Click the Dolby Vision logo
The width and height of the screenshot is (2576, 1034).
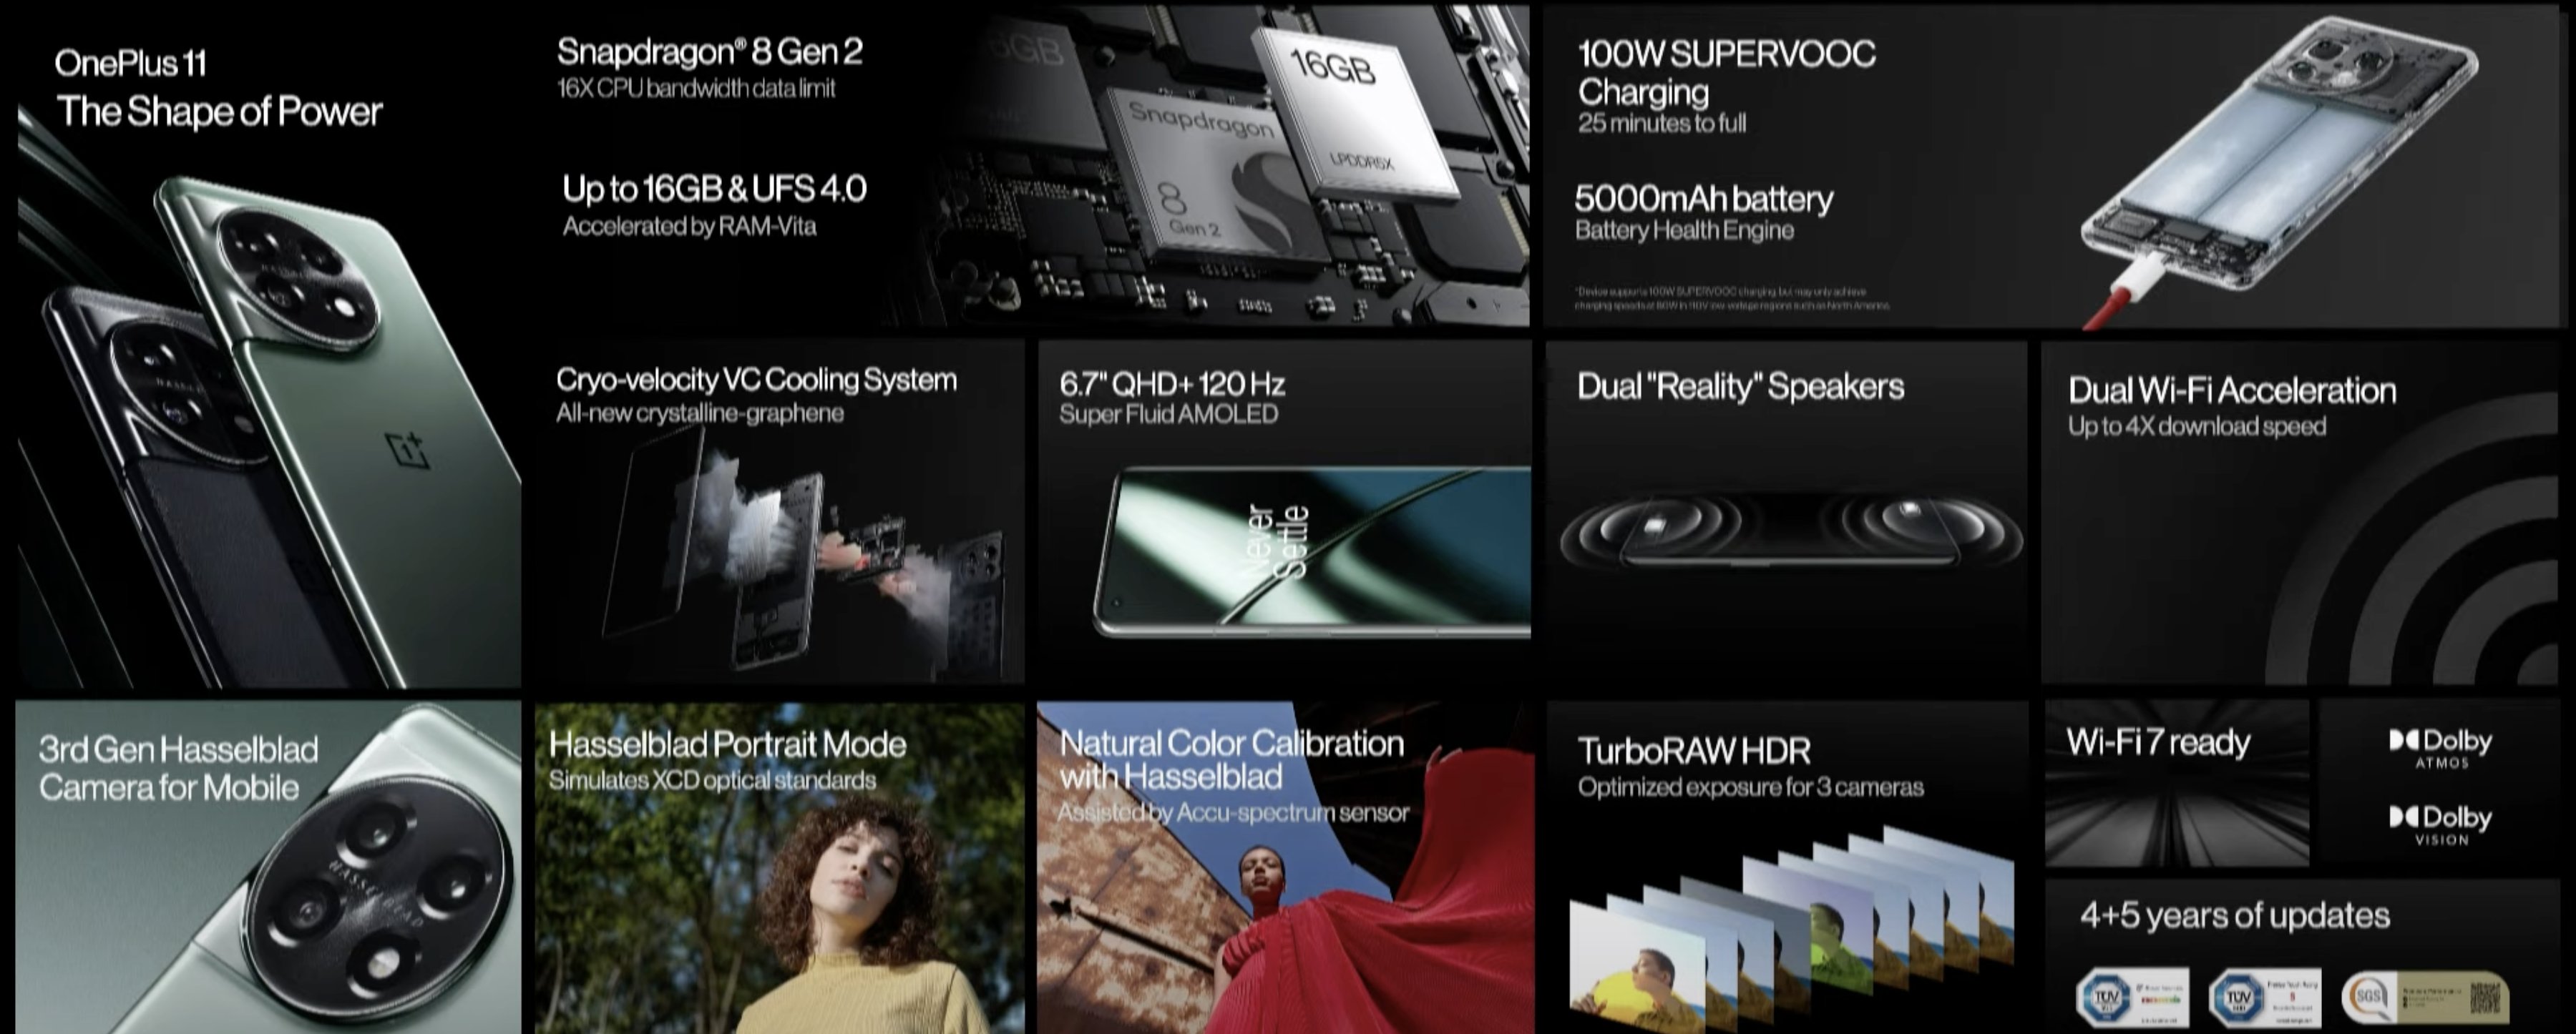coord(2441,825)
